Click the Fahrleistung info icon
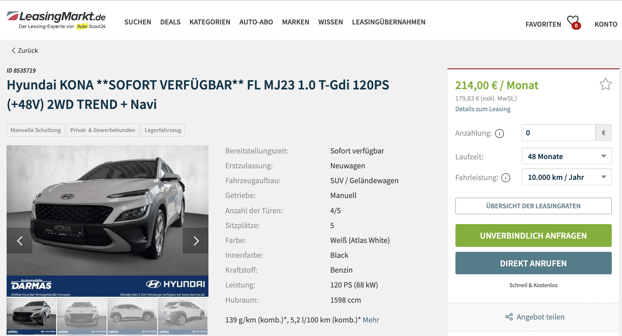This screenshot has height=336, width=622. click(x=506, y=178)
